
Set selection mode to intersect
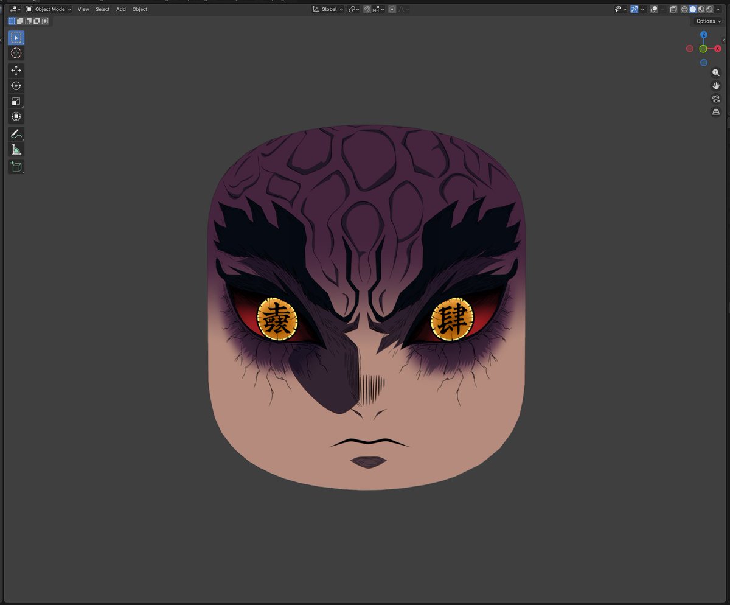pyautogui.click(x=45, y=21)
